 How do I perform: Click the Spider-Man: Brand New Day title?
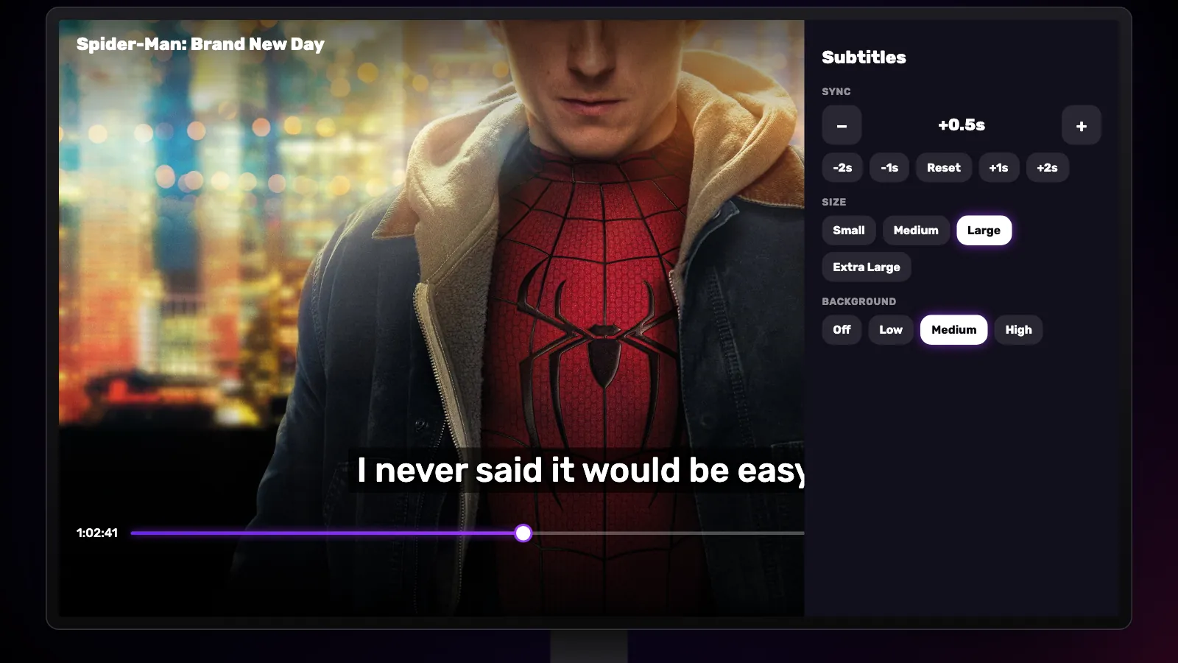[200, 44]
